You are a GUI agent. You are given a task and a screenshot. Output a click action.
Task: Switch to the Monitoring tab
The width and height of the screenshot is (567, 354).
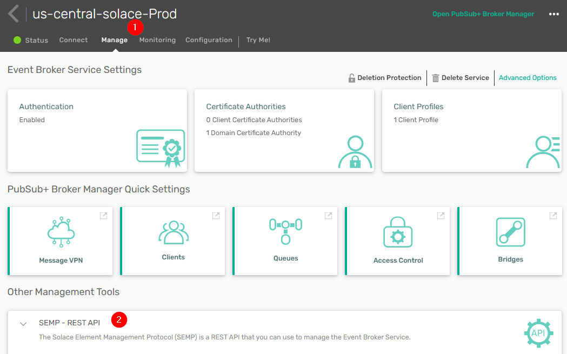(157, 40)
